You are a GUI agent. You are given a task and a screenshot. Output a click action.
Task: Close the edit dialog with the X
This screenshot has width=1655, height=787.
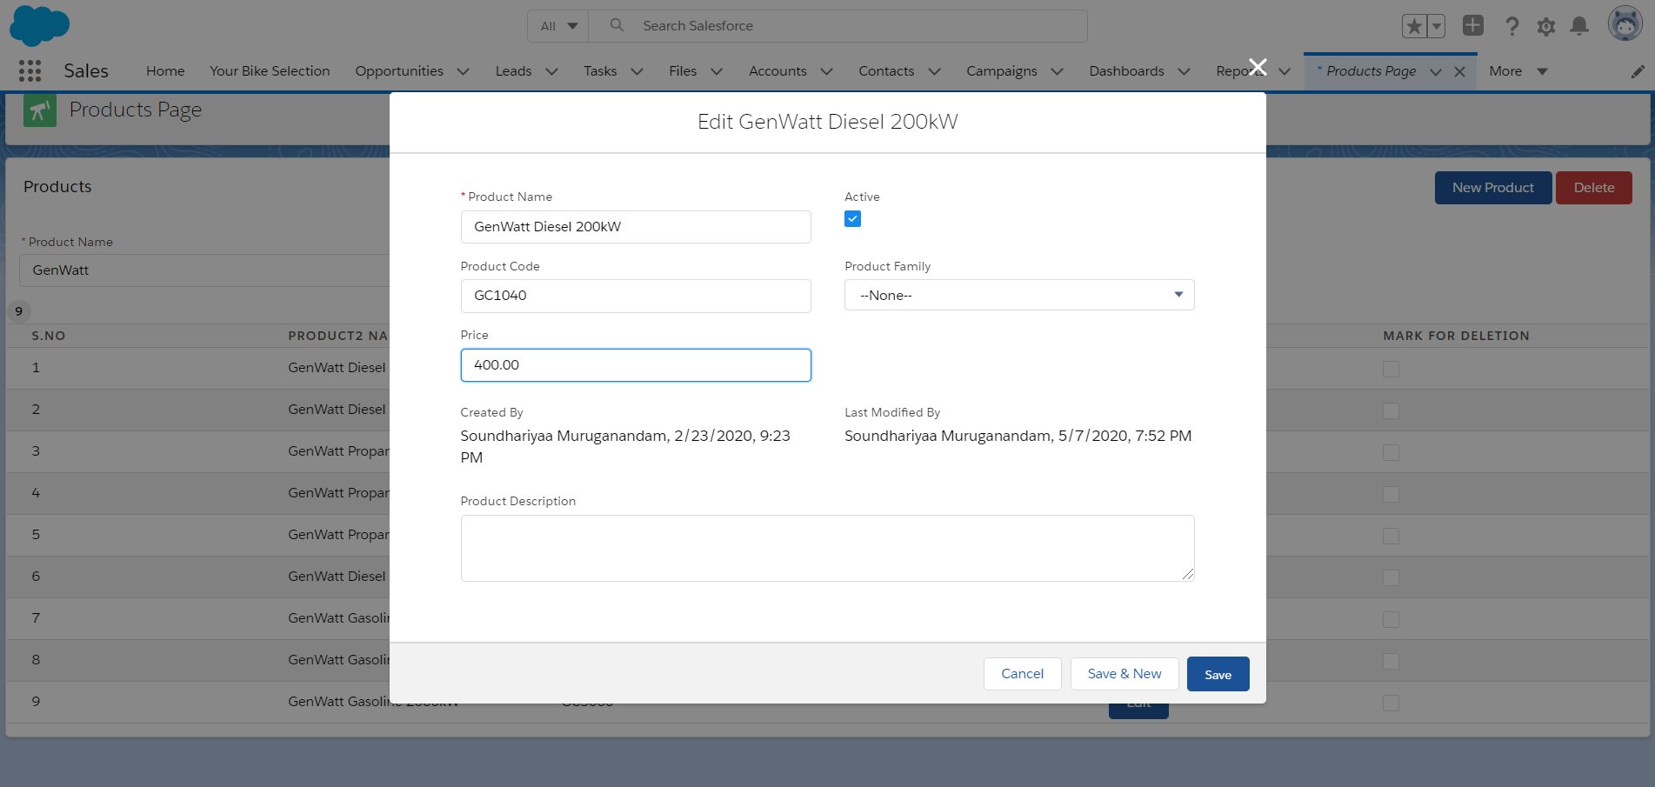(x=1257, y=67)
